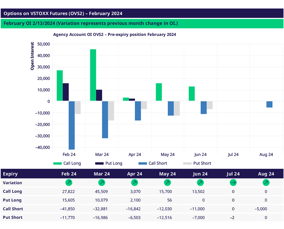Click the Expiry column header
The height and width of the screenshot is (229, 284).
10,174
